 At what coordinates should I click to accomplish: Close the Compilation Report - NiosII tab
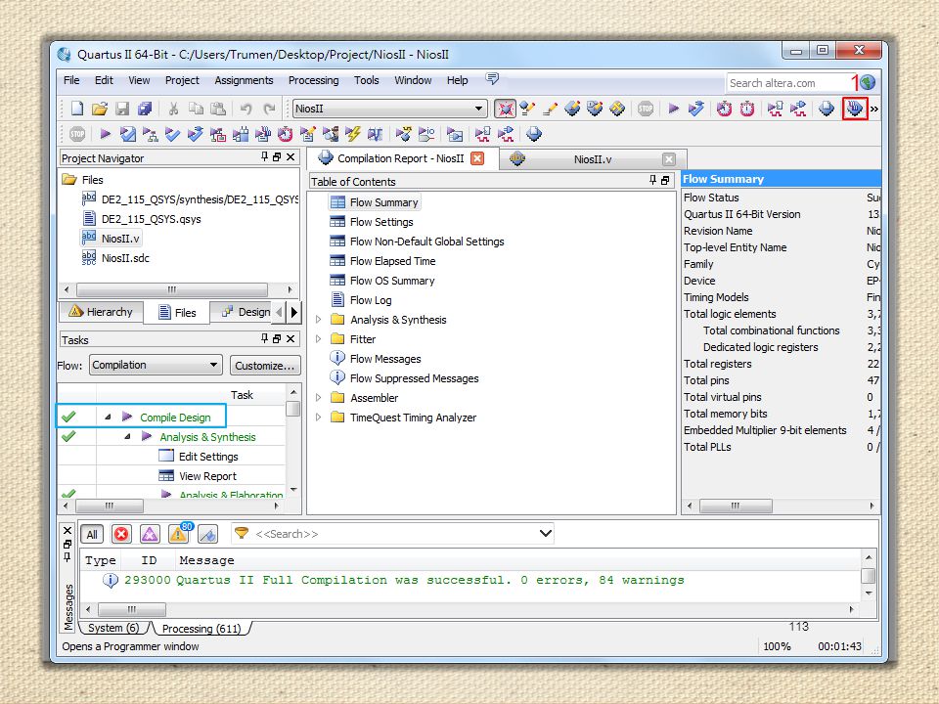pyautogui.click(x=477, y=158)
